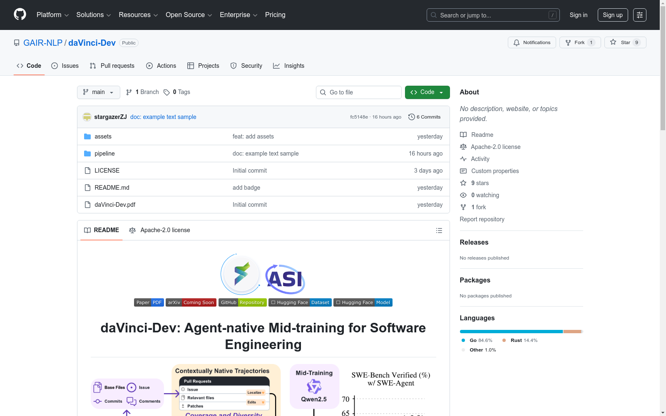666x416 pixels.
Task: Click the Report repository link
Action: point(482,219)
